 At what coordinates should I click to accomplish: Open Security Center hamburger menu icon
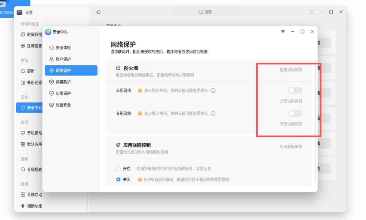click(x=282, y=31)
